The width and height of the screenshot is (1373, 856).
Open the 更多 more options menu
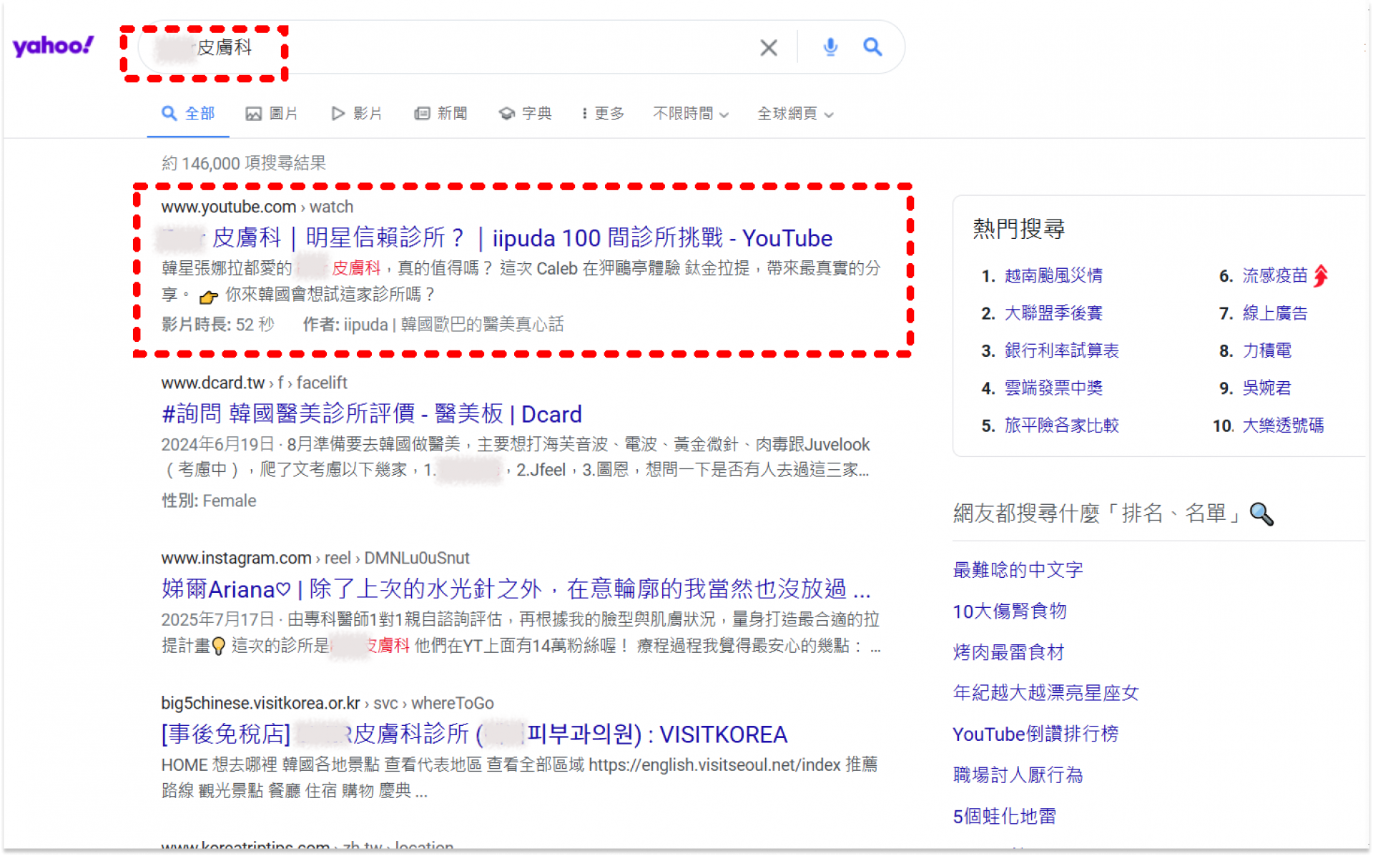[604, 113]
